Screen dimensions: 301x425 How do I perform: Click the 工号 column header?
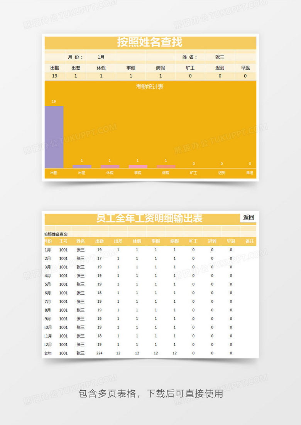pyautogui.click(x=63, y=241)
